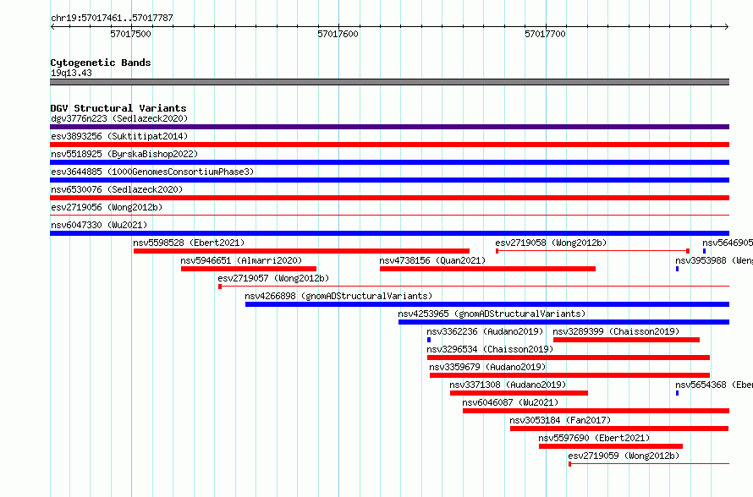Click the red nsv4738156 variant bar
This screenshot has width=753, height=497.
[487, 269]
